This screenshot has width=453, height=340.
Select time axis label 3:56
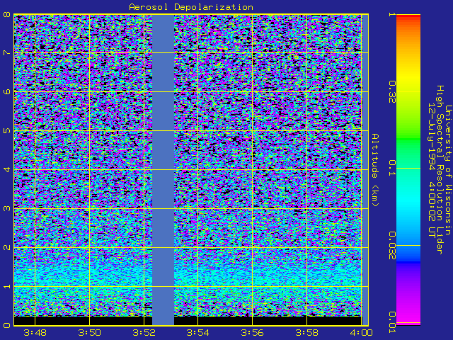coord(252,333)
